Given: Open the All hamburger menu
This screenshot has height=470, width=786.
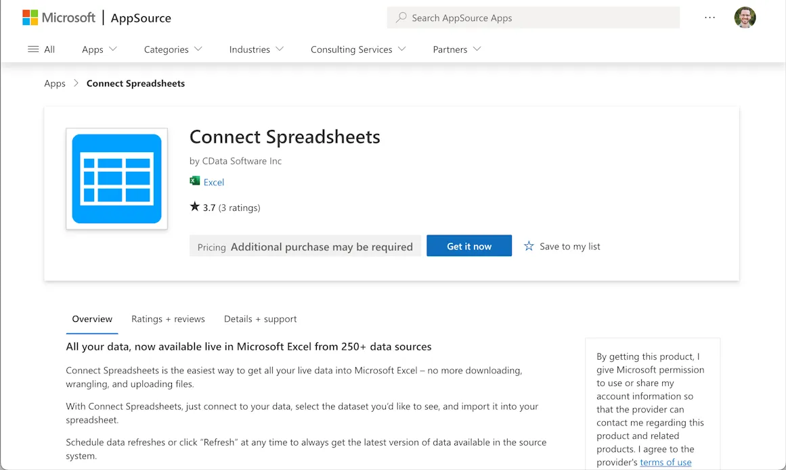Looking at the screenshot, I should 41,49.
